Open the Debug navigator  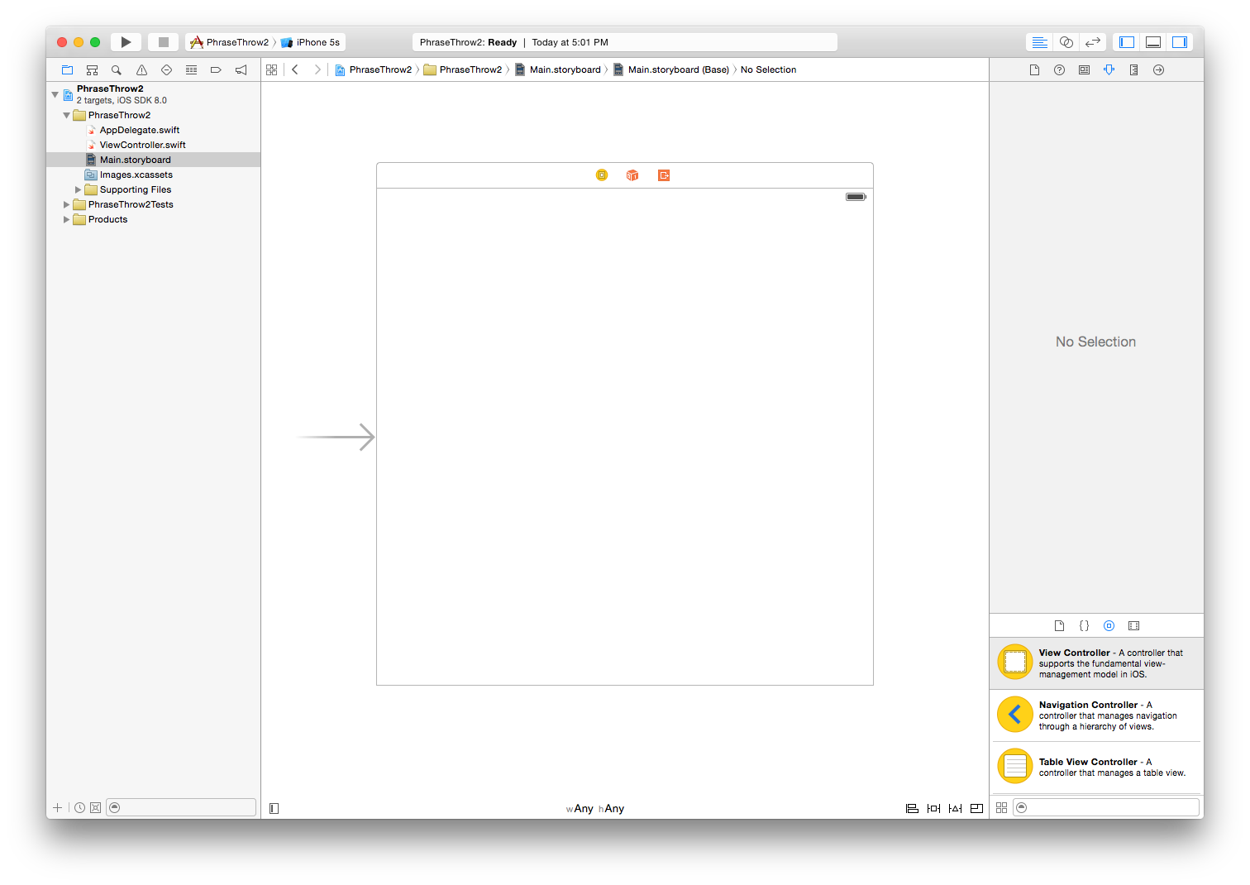pyautogui.click(x=191, y=70)
